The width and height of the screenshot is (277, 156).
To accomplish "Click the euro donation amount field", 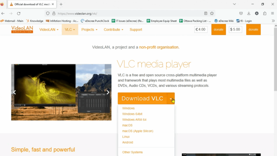I will [x=201, y=29].
